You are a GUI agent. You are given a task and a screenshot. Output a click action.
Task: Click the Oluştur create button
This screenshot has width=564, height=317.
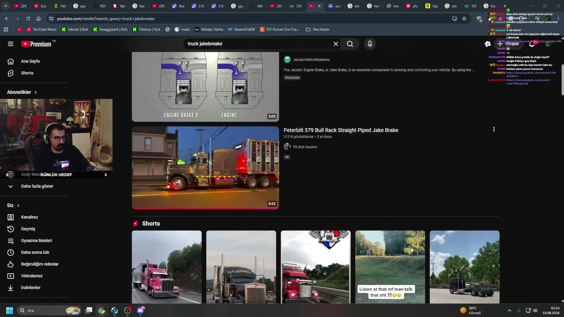pyautogui.click(x=508, y=44)
